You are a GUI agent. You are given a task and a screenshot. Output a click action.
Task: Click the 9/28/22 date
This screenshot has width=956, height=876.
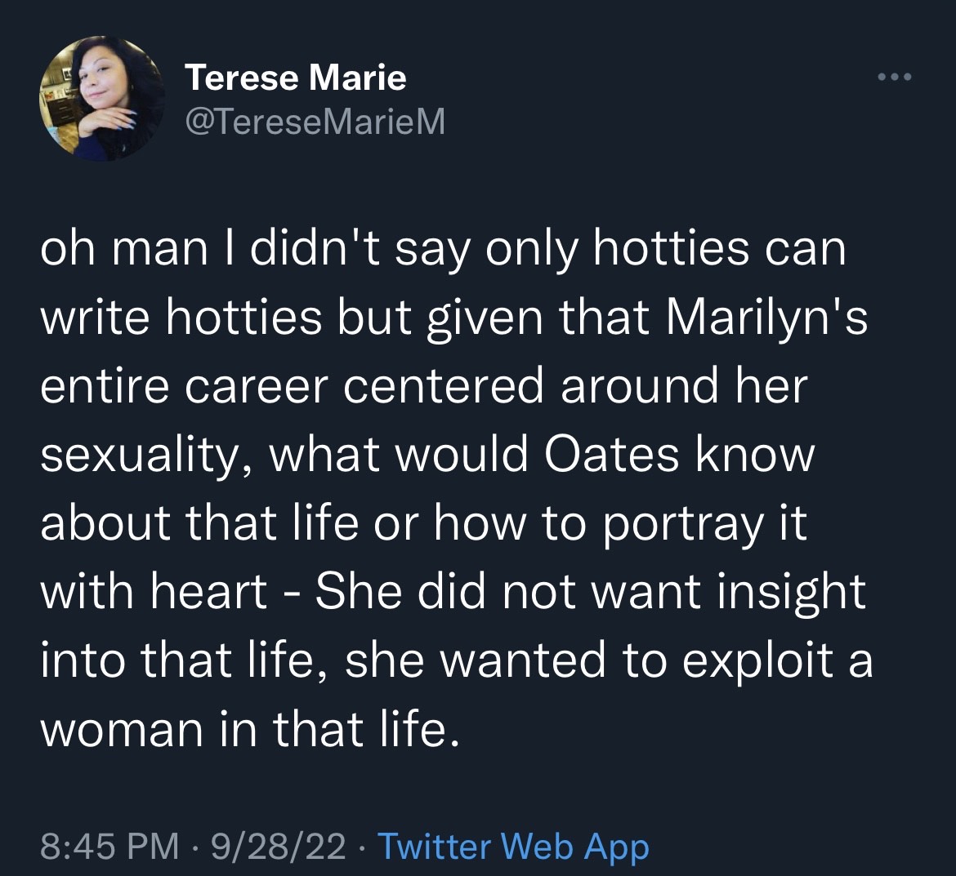pos(278,847)
